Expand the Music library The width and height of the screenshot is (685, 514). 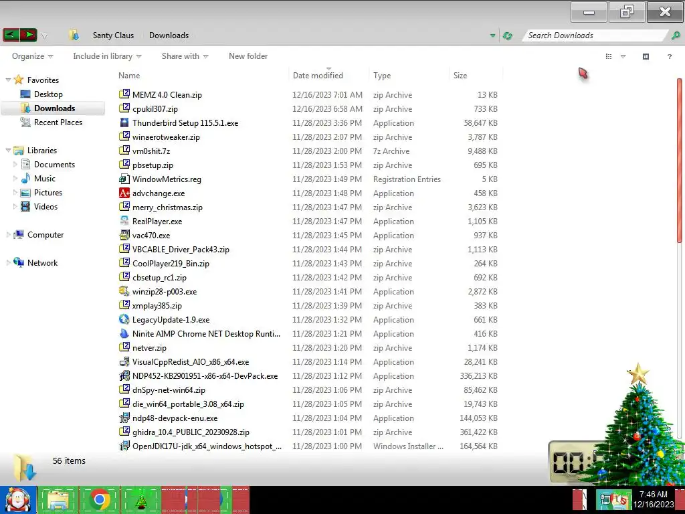15,178
